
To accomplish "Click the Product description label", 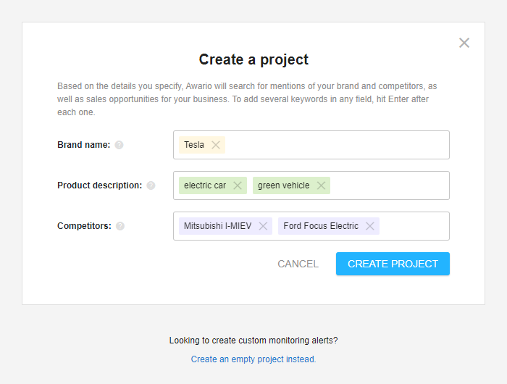I will pos(100,185).
